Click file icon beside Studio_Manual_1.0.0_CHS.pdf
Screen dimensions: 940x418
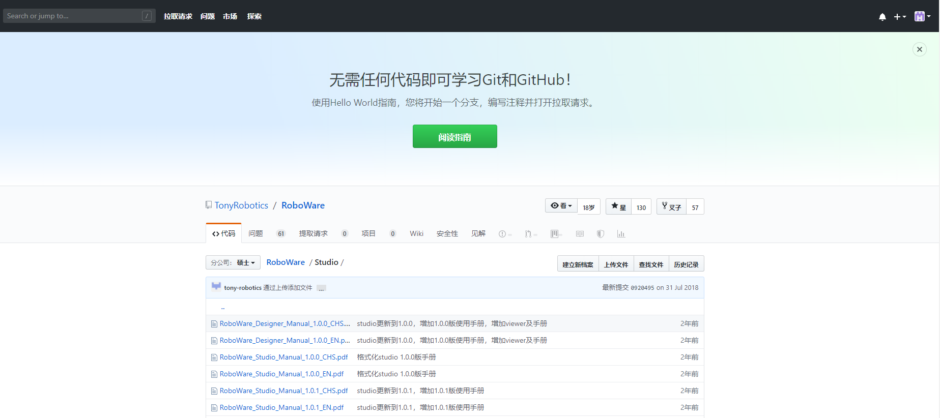214,357
